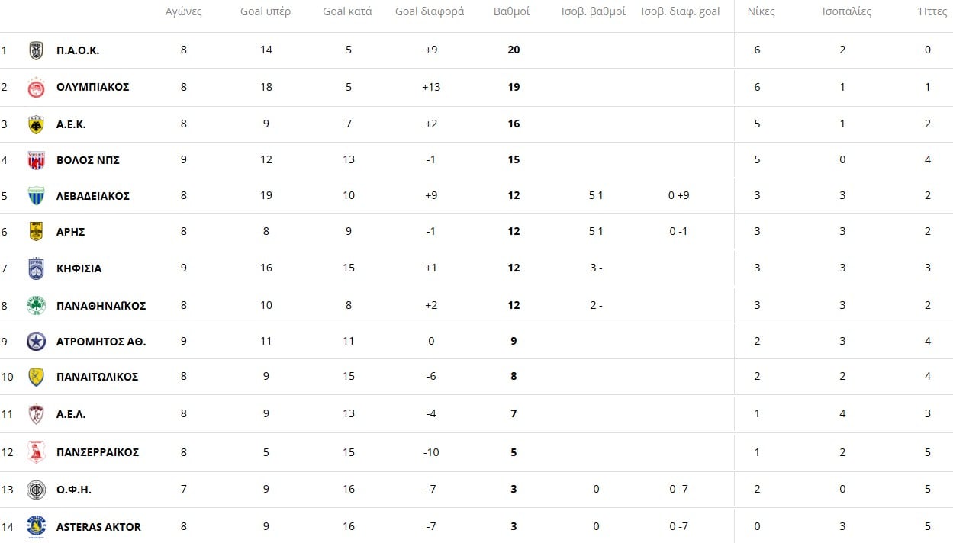Click the Νίκες column header
The width and height of the screenshot is (953, 543).
[761, 11]
